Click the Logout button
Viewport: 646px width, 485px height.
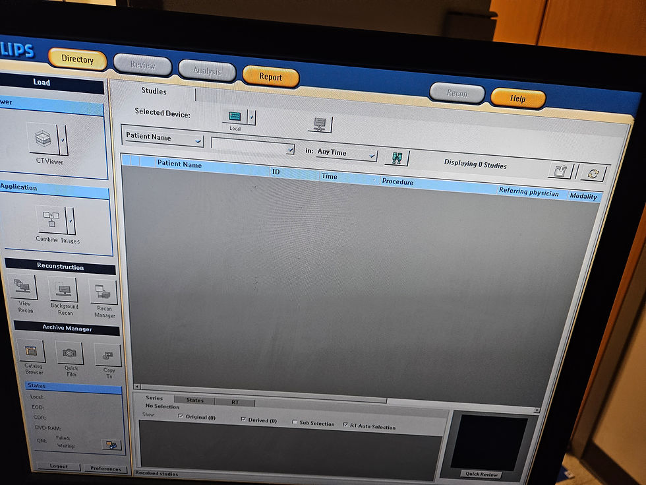click(59, 466)
